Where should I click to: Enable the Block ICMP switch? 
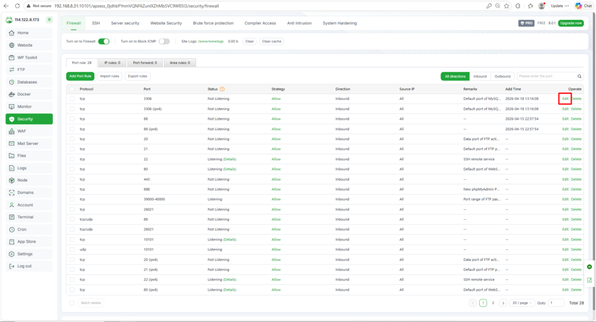(x=164, y=41)
